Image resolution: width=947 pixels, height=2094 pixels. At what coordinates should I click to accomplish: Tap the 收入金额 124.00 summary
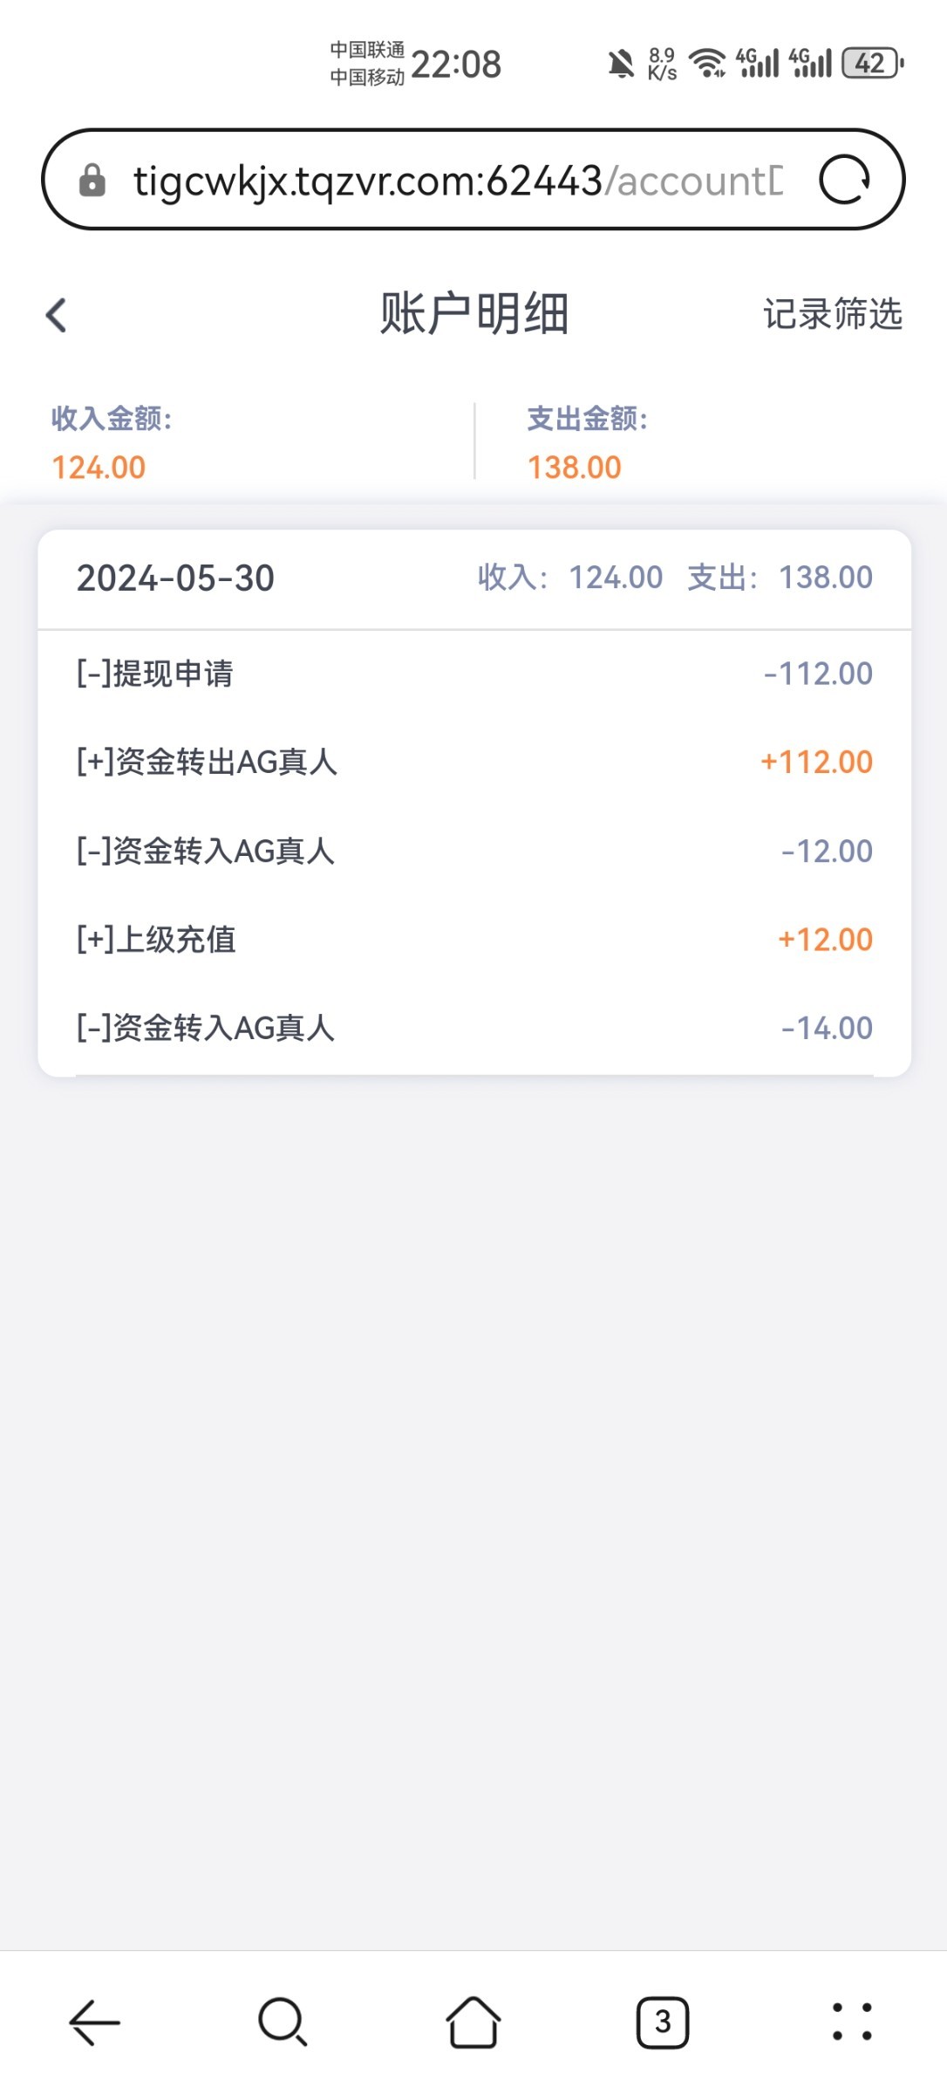112,443
